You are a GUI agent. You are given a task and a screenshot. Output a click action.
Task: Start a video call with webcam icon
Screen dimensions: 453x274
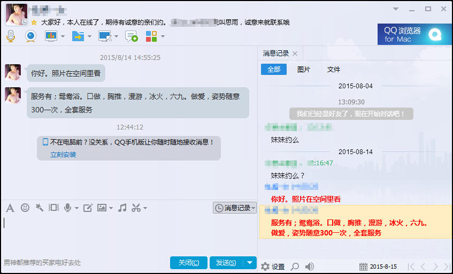tap(30, 36)
